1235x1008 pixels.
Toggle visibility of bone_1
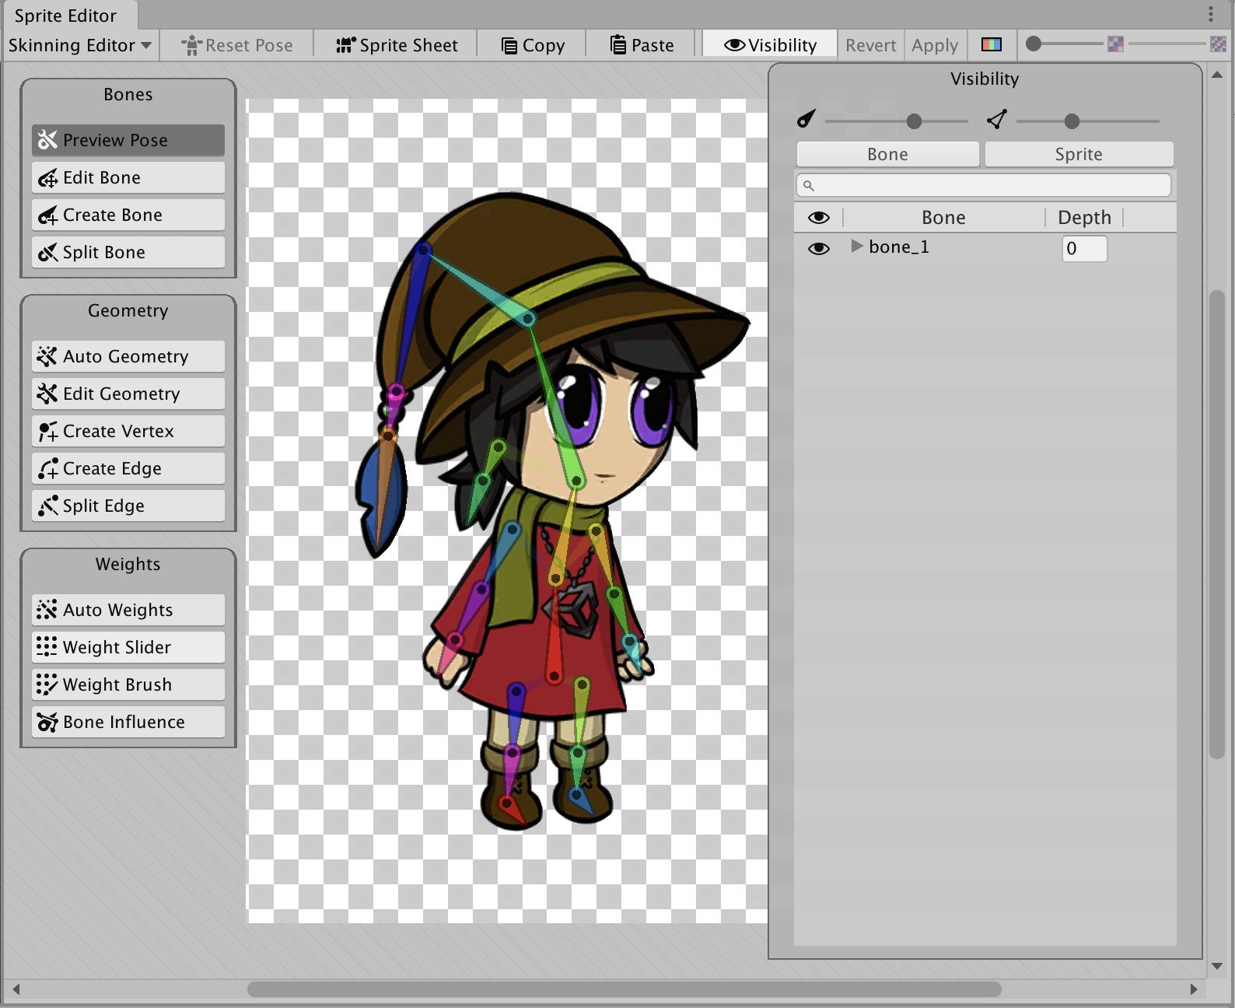tap(818, 248)
